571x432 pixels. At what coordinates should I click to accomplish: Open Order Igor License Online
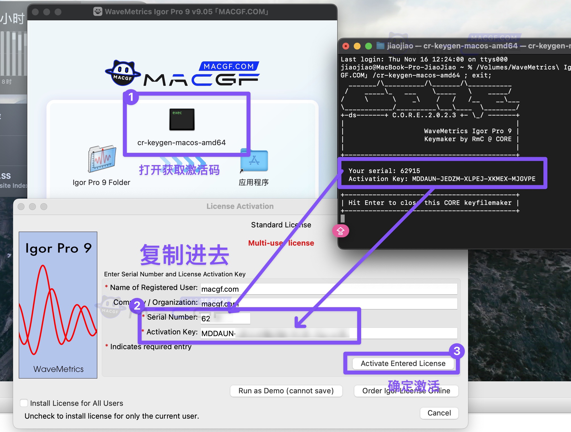pos(406,391)
